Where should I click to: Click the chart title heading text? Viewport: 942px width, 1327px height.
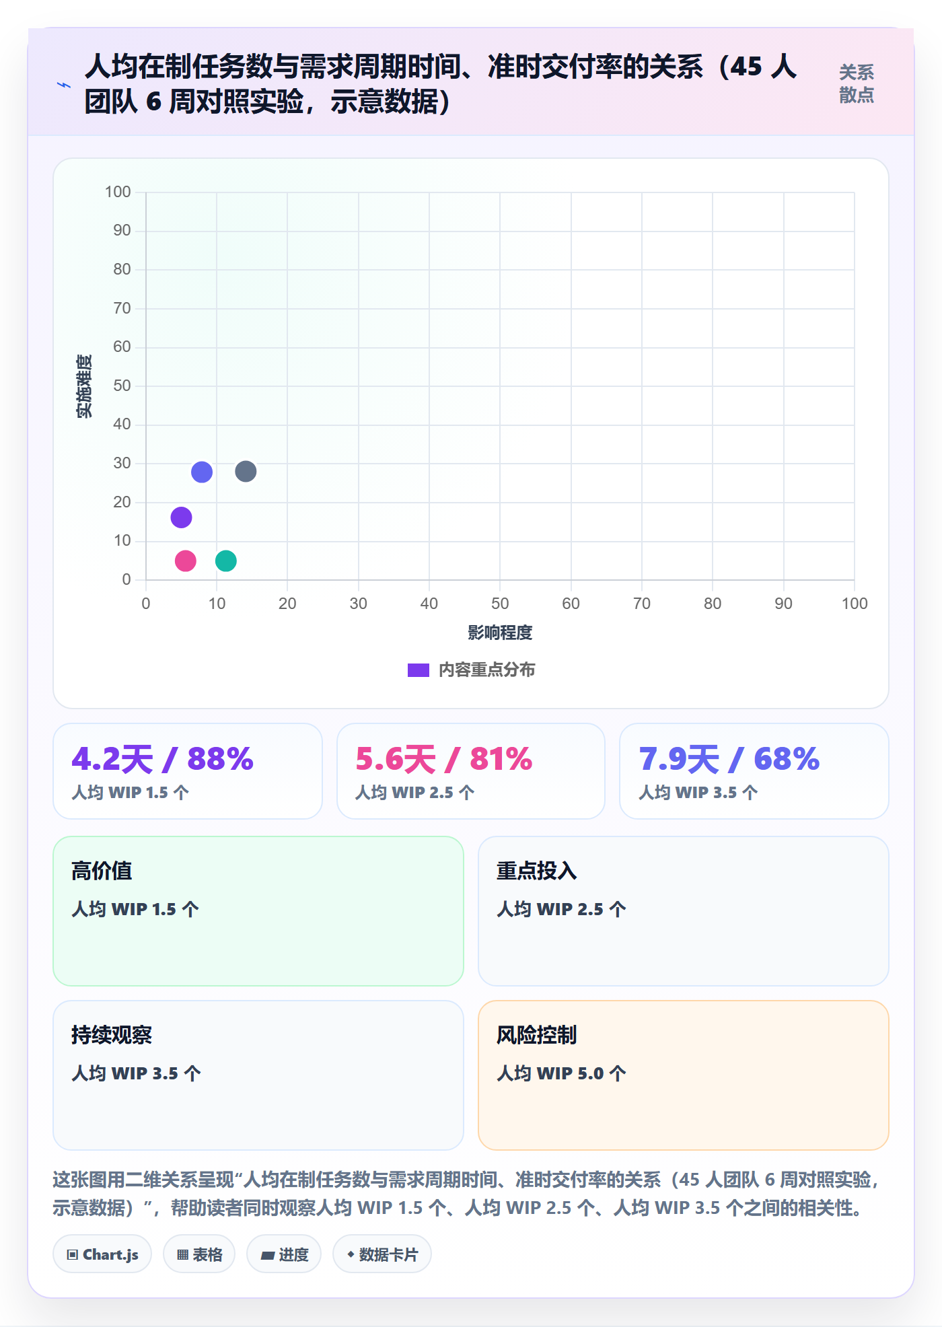[x=441, y=84]
